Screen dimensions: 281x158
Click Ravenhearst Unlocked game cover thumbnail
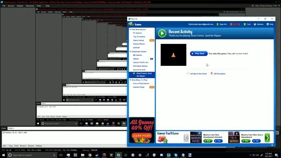coord(196,137)
